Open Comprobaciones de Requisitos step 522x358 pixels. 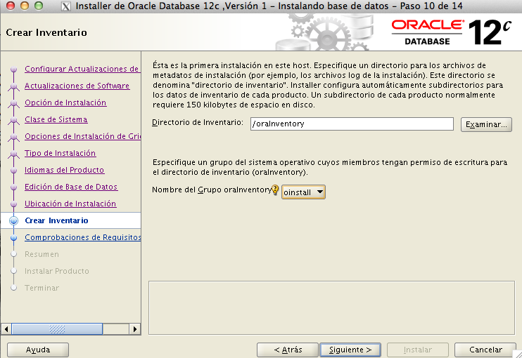point(82,237)
